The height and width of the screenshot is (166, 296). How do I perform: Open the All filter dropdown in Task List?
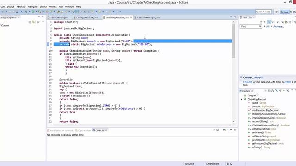click(x=264, y=27)
